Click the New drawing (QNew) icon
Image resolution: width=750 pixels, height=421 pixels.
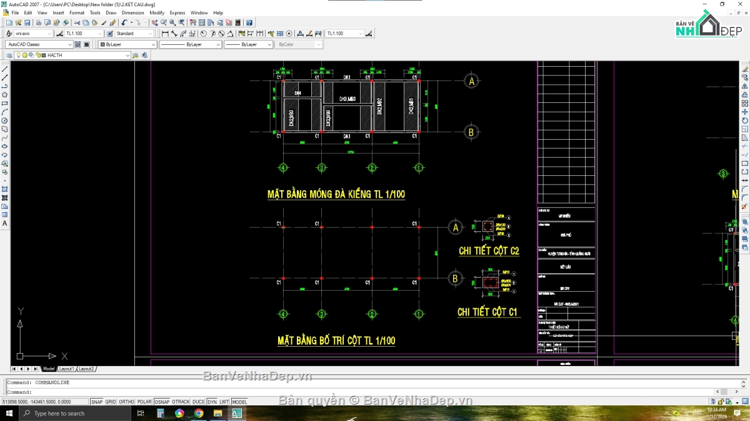(x=9, y=22)
